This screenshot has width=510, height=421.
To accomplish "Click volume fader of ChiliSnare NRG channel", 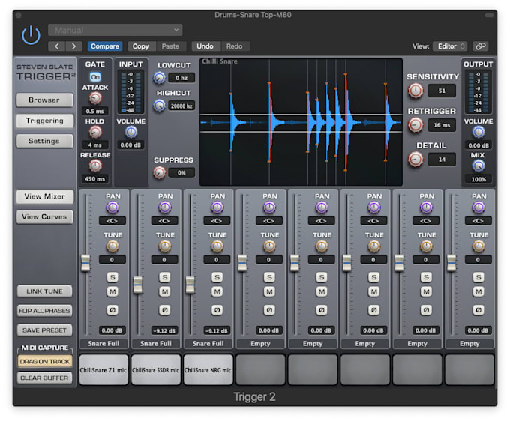I will pyautogui.click(x=190, y=285).
